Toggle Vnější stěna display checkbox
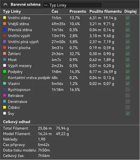Screen dimensions: 140x160 click(128, 24)
